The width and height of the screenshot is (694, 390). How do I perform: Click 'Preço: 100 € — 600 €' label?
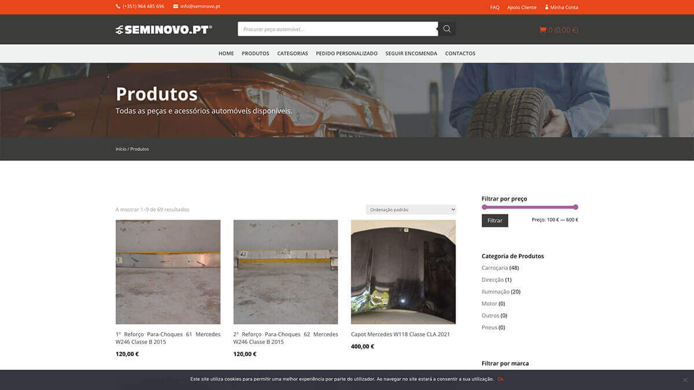555,220
